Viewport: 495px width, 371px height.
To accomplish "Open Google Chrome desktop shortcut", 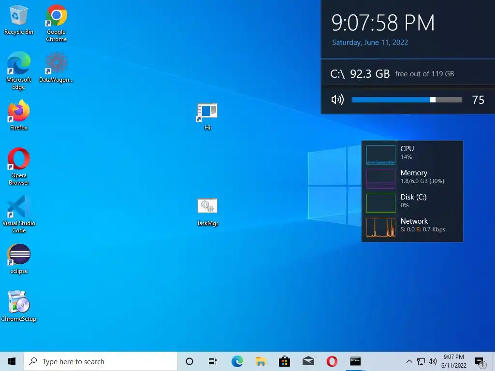I will (x=56, y=23).
